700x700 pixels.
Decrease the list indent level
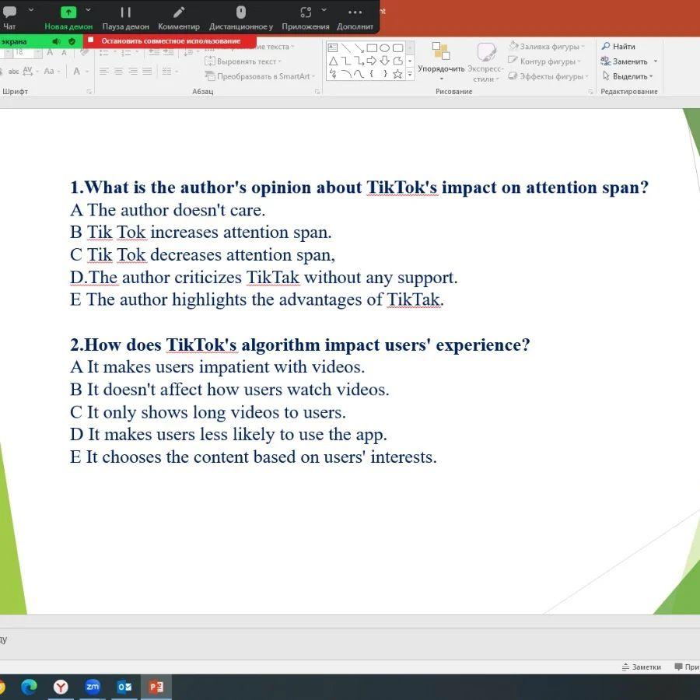[x=154, y=53]
